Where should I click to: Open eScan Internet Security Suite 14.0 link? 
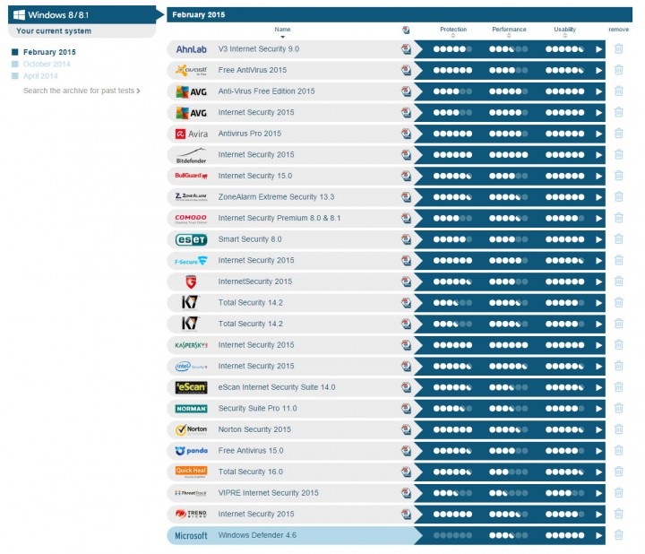click(277, 387)
